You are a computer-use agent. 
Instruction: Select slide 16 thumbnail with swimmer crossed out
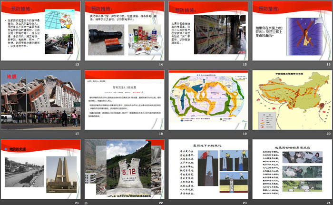(292, 31)
